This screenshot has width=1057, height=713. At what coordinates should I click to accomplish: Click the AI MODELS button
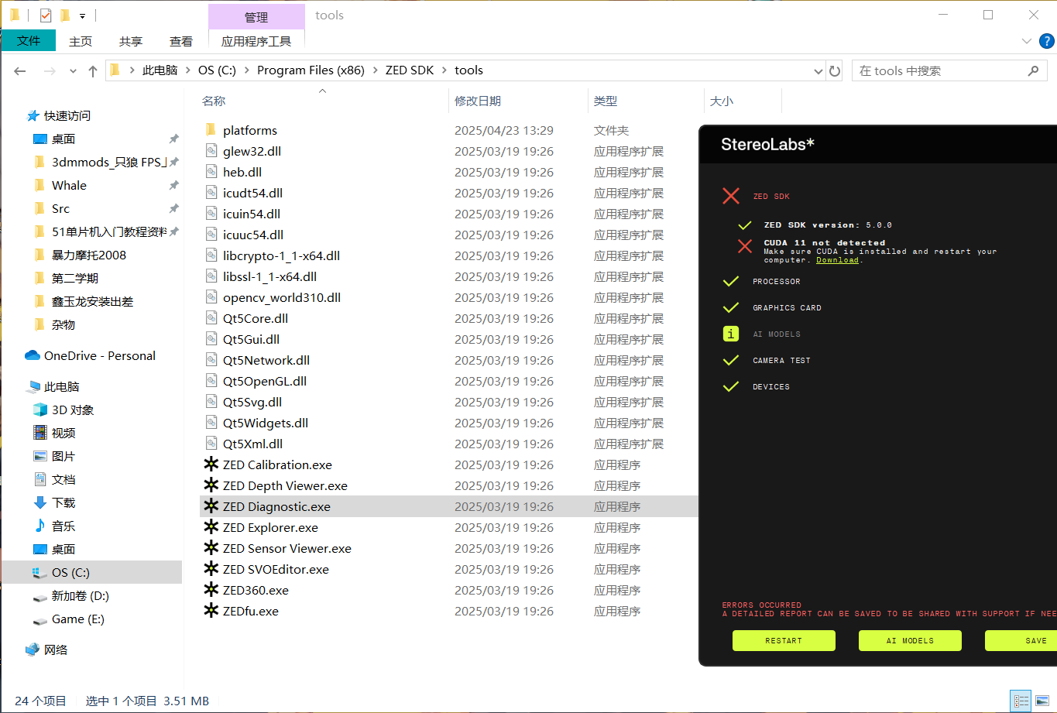[x=910, y=640]
